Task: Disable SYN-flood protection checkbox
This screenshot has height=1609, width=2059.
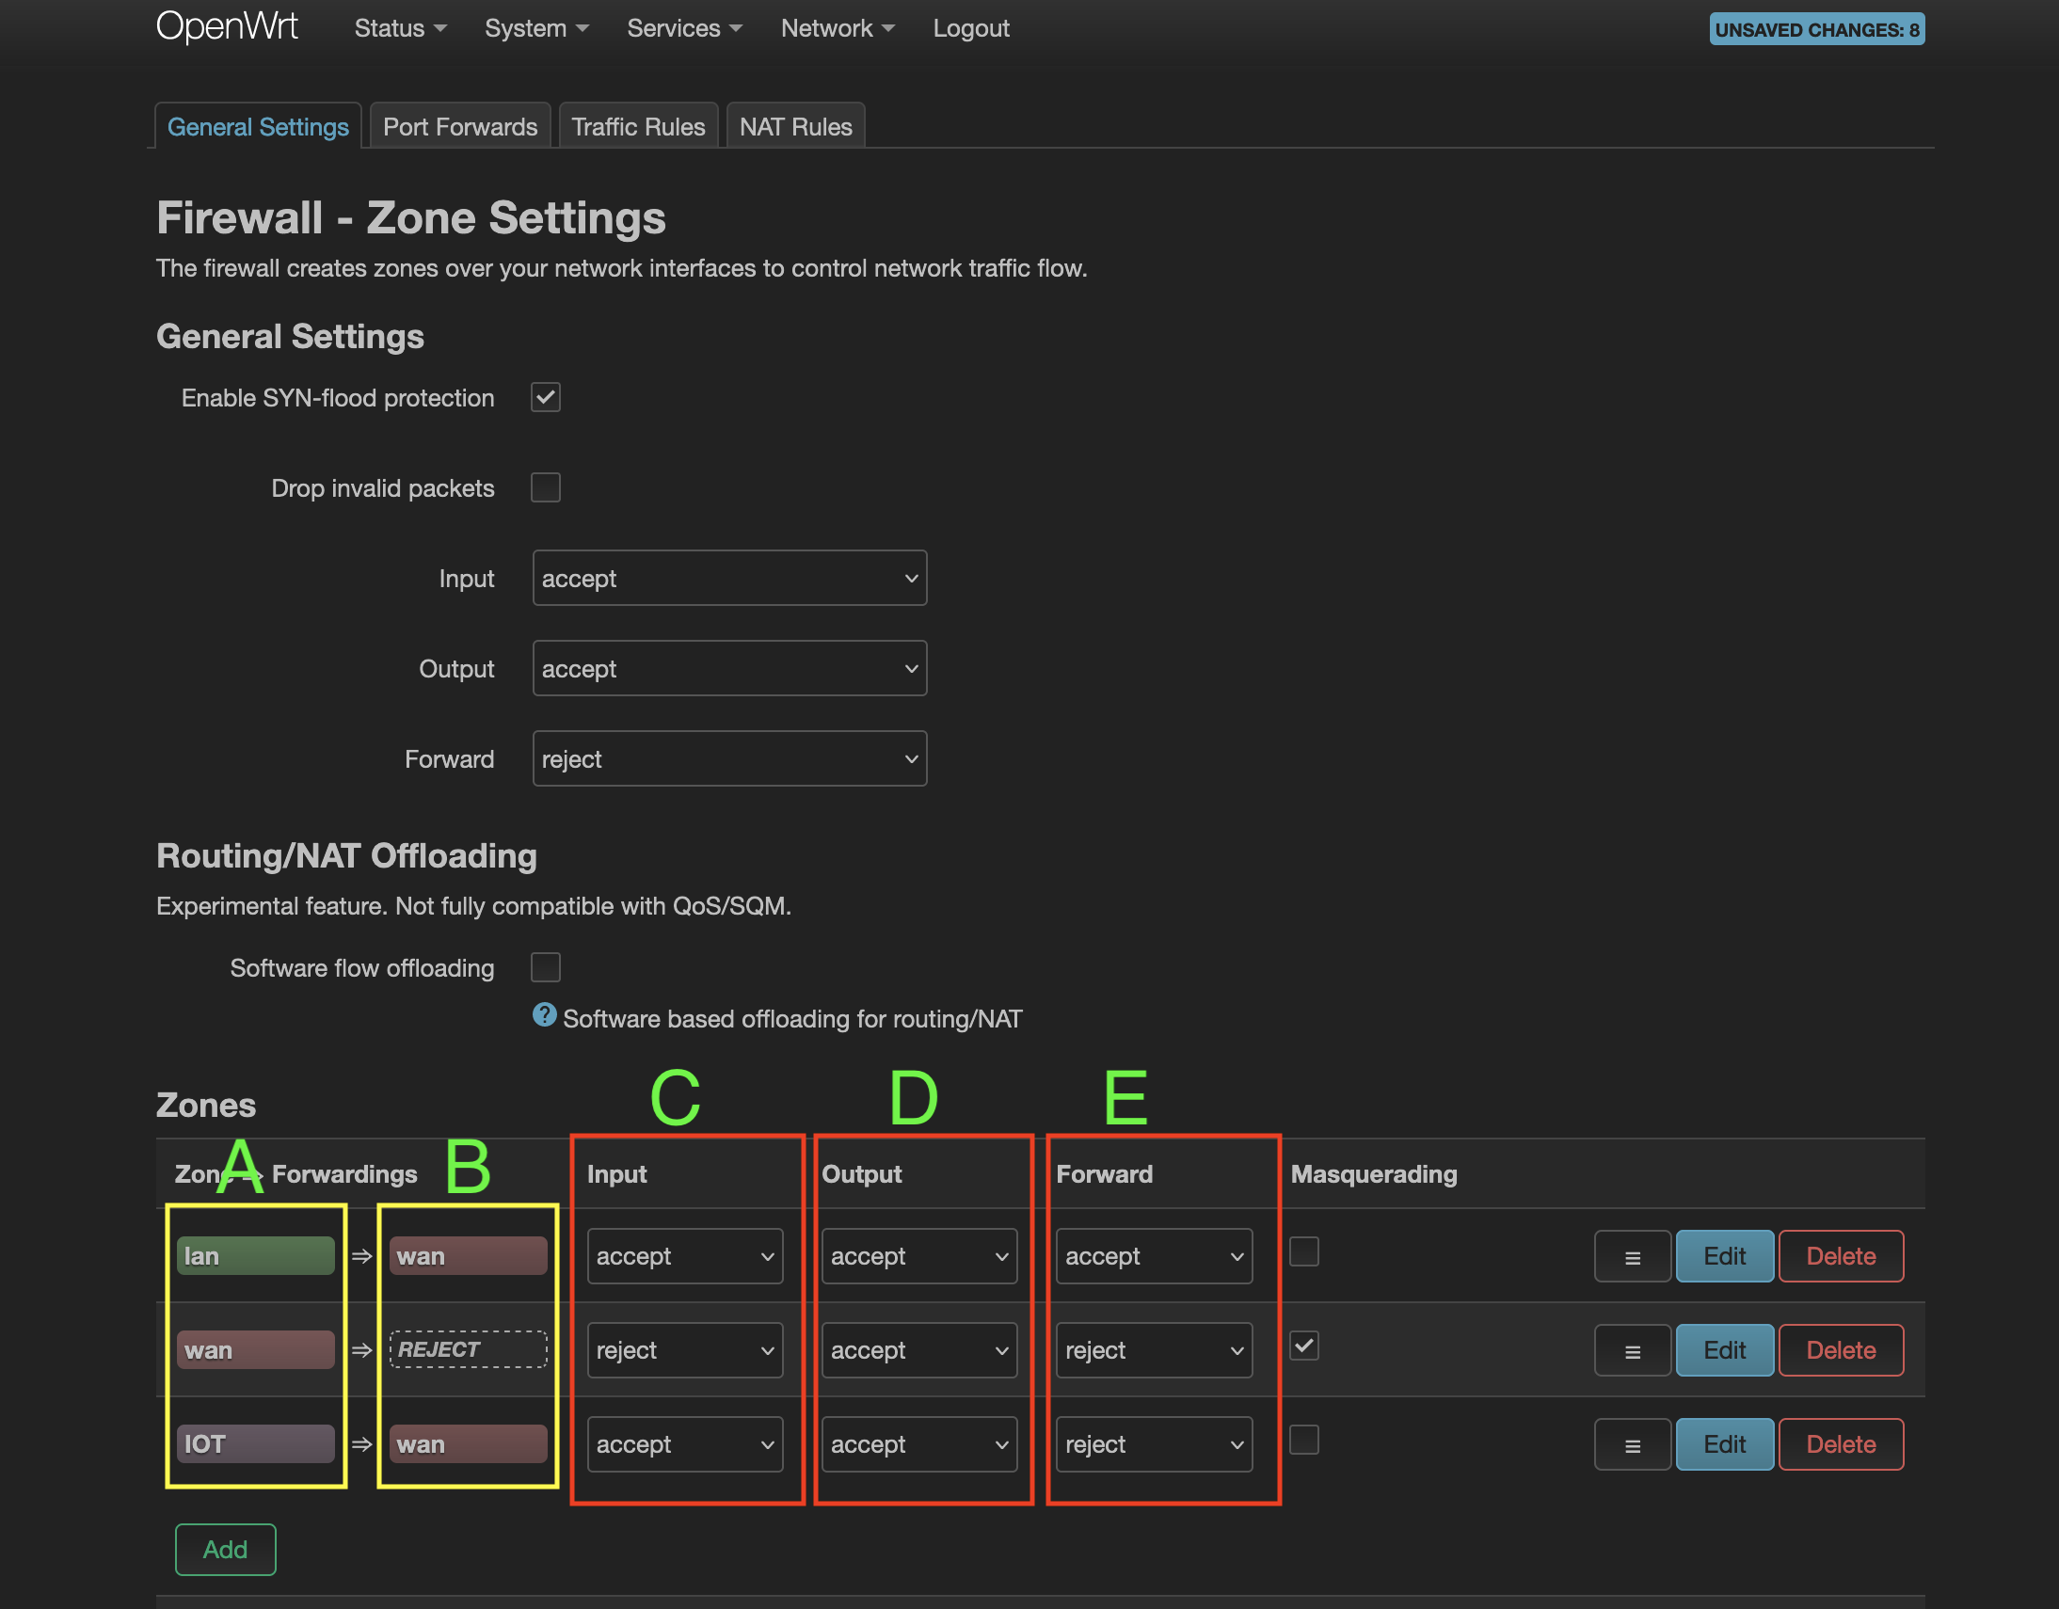Action: coord(545,397)
